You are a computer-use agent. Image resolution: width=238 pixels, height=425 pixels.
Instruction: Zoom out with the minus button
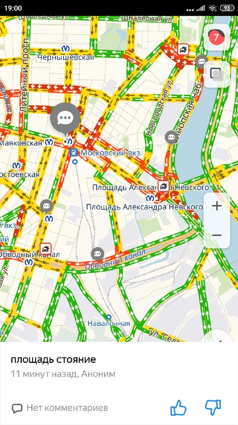coord(217,235)
